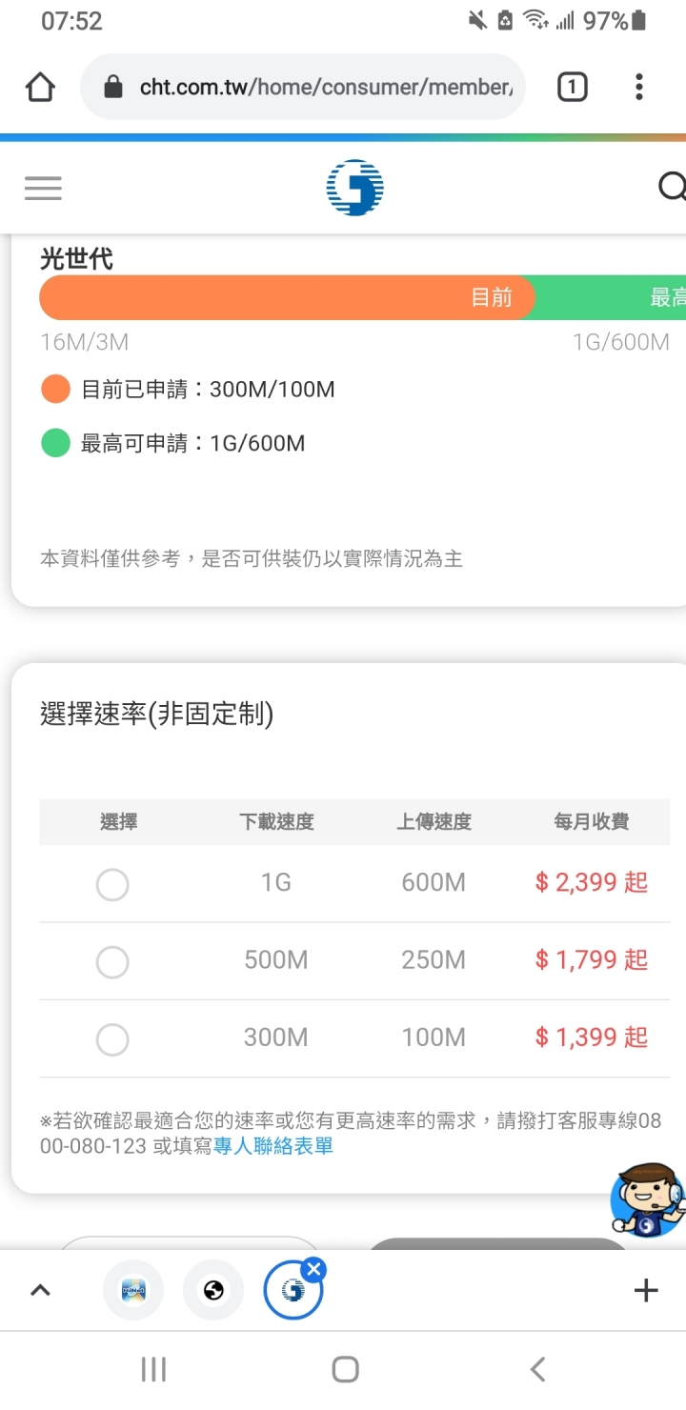The width and height of the screenshot is (686, 1410).
Task: Open the 專人聯絡表單 contact form link
Action: point(273,1146)
